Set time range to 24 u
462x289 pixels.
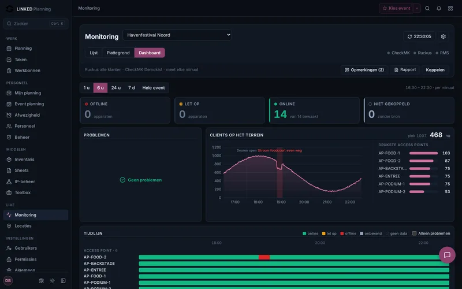(x=116, y=88)
